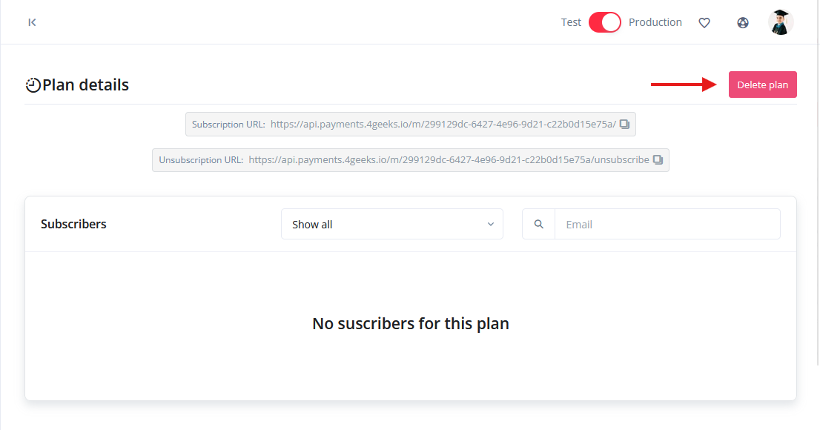Click the Subscription URL link text
This screenshot has height=430, width=820.
point(443,125)
